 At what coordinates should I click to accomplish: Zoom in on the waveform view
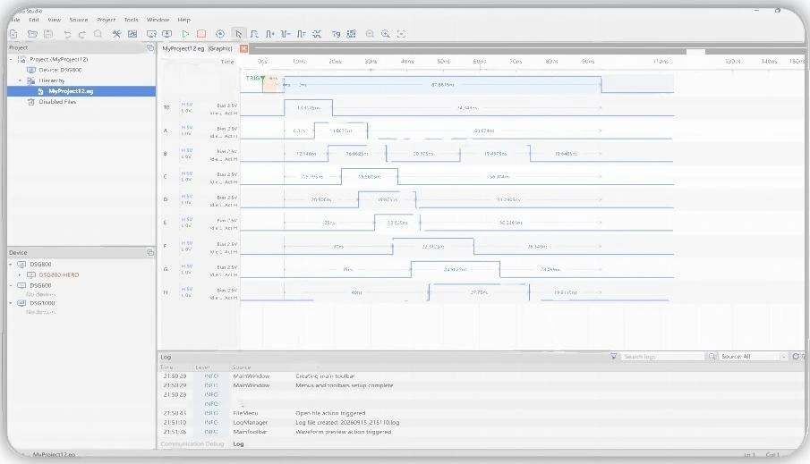pos(386,34)
